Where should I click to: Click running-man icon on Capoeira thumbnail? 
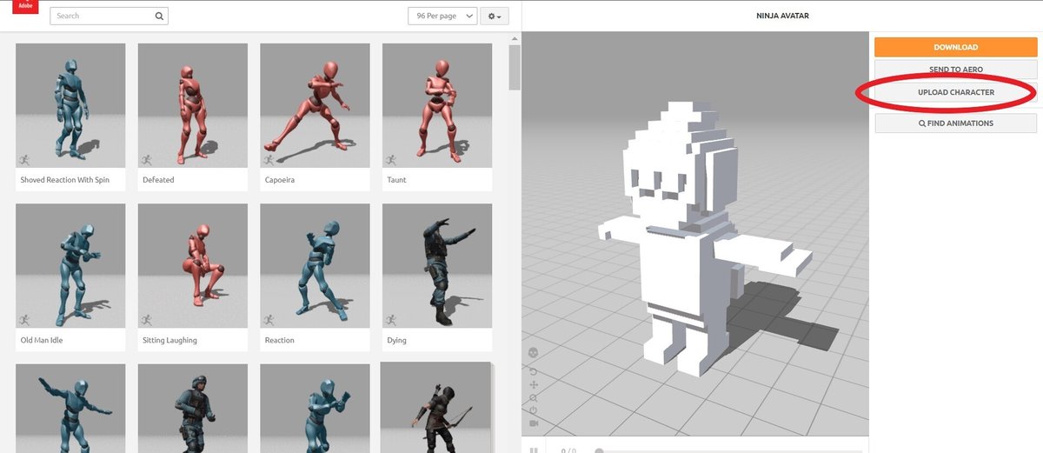click(269, 160)
